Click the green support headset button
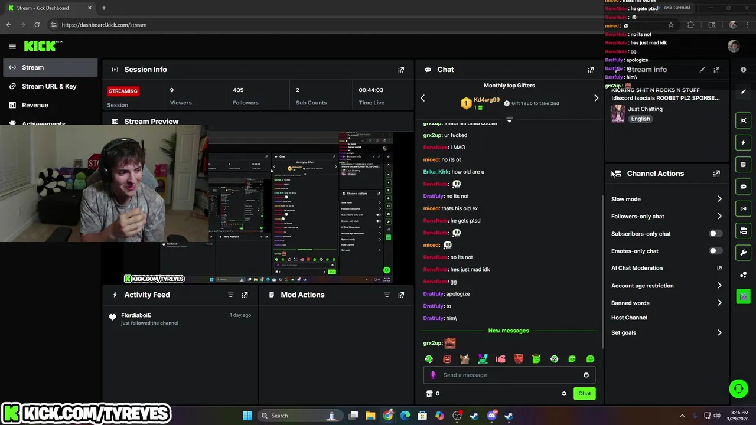Screen dimensions: 756x425 click(x=738, y=388)
